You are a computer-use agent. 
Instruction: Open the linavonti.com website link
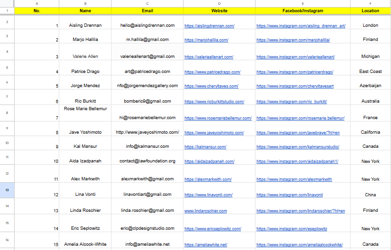tap(208, 195)
